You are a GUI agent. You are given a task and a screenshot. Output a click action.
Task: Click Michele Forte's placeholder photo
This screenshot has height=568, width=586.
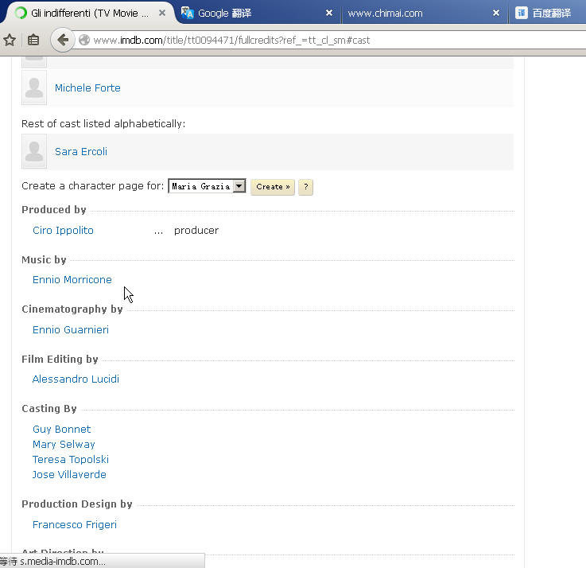[x=34, y=88]
